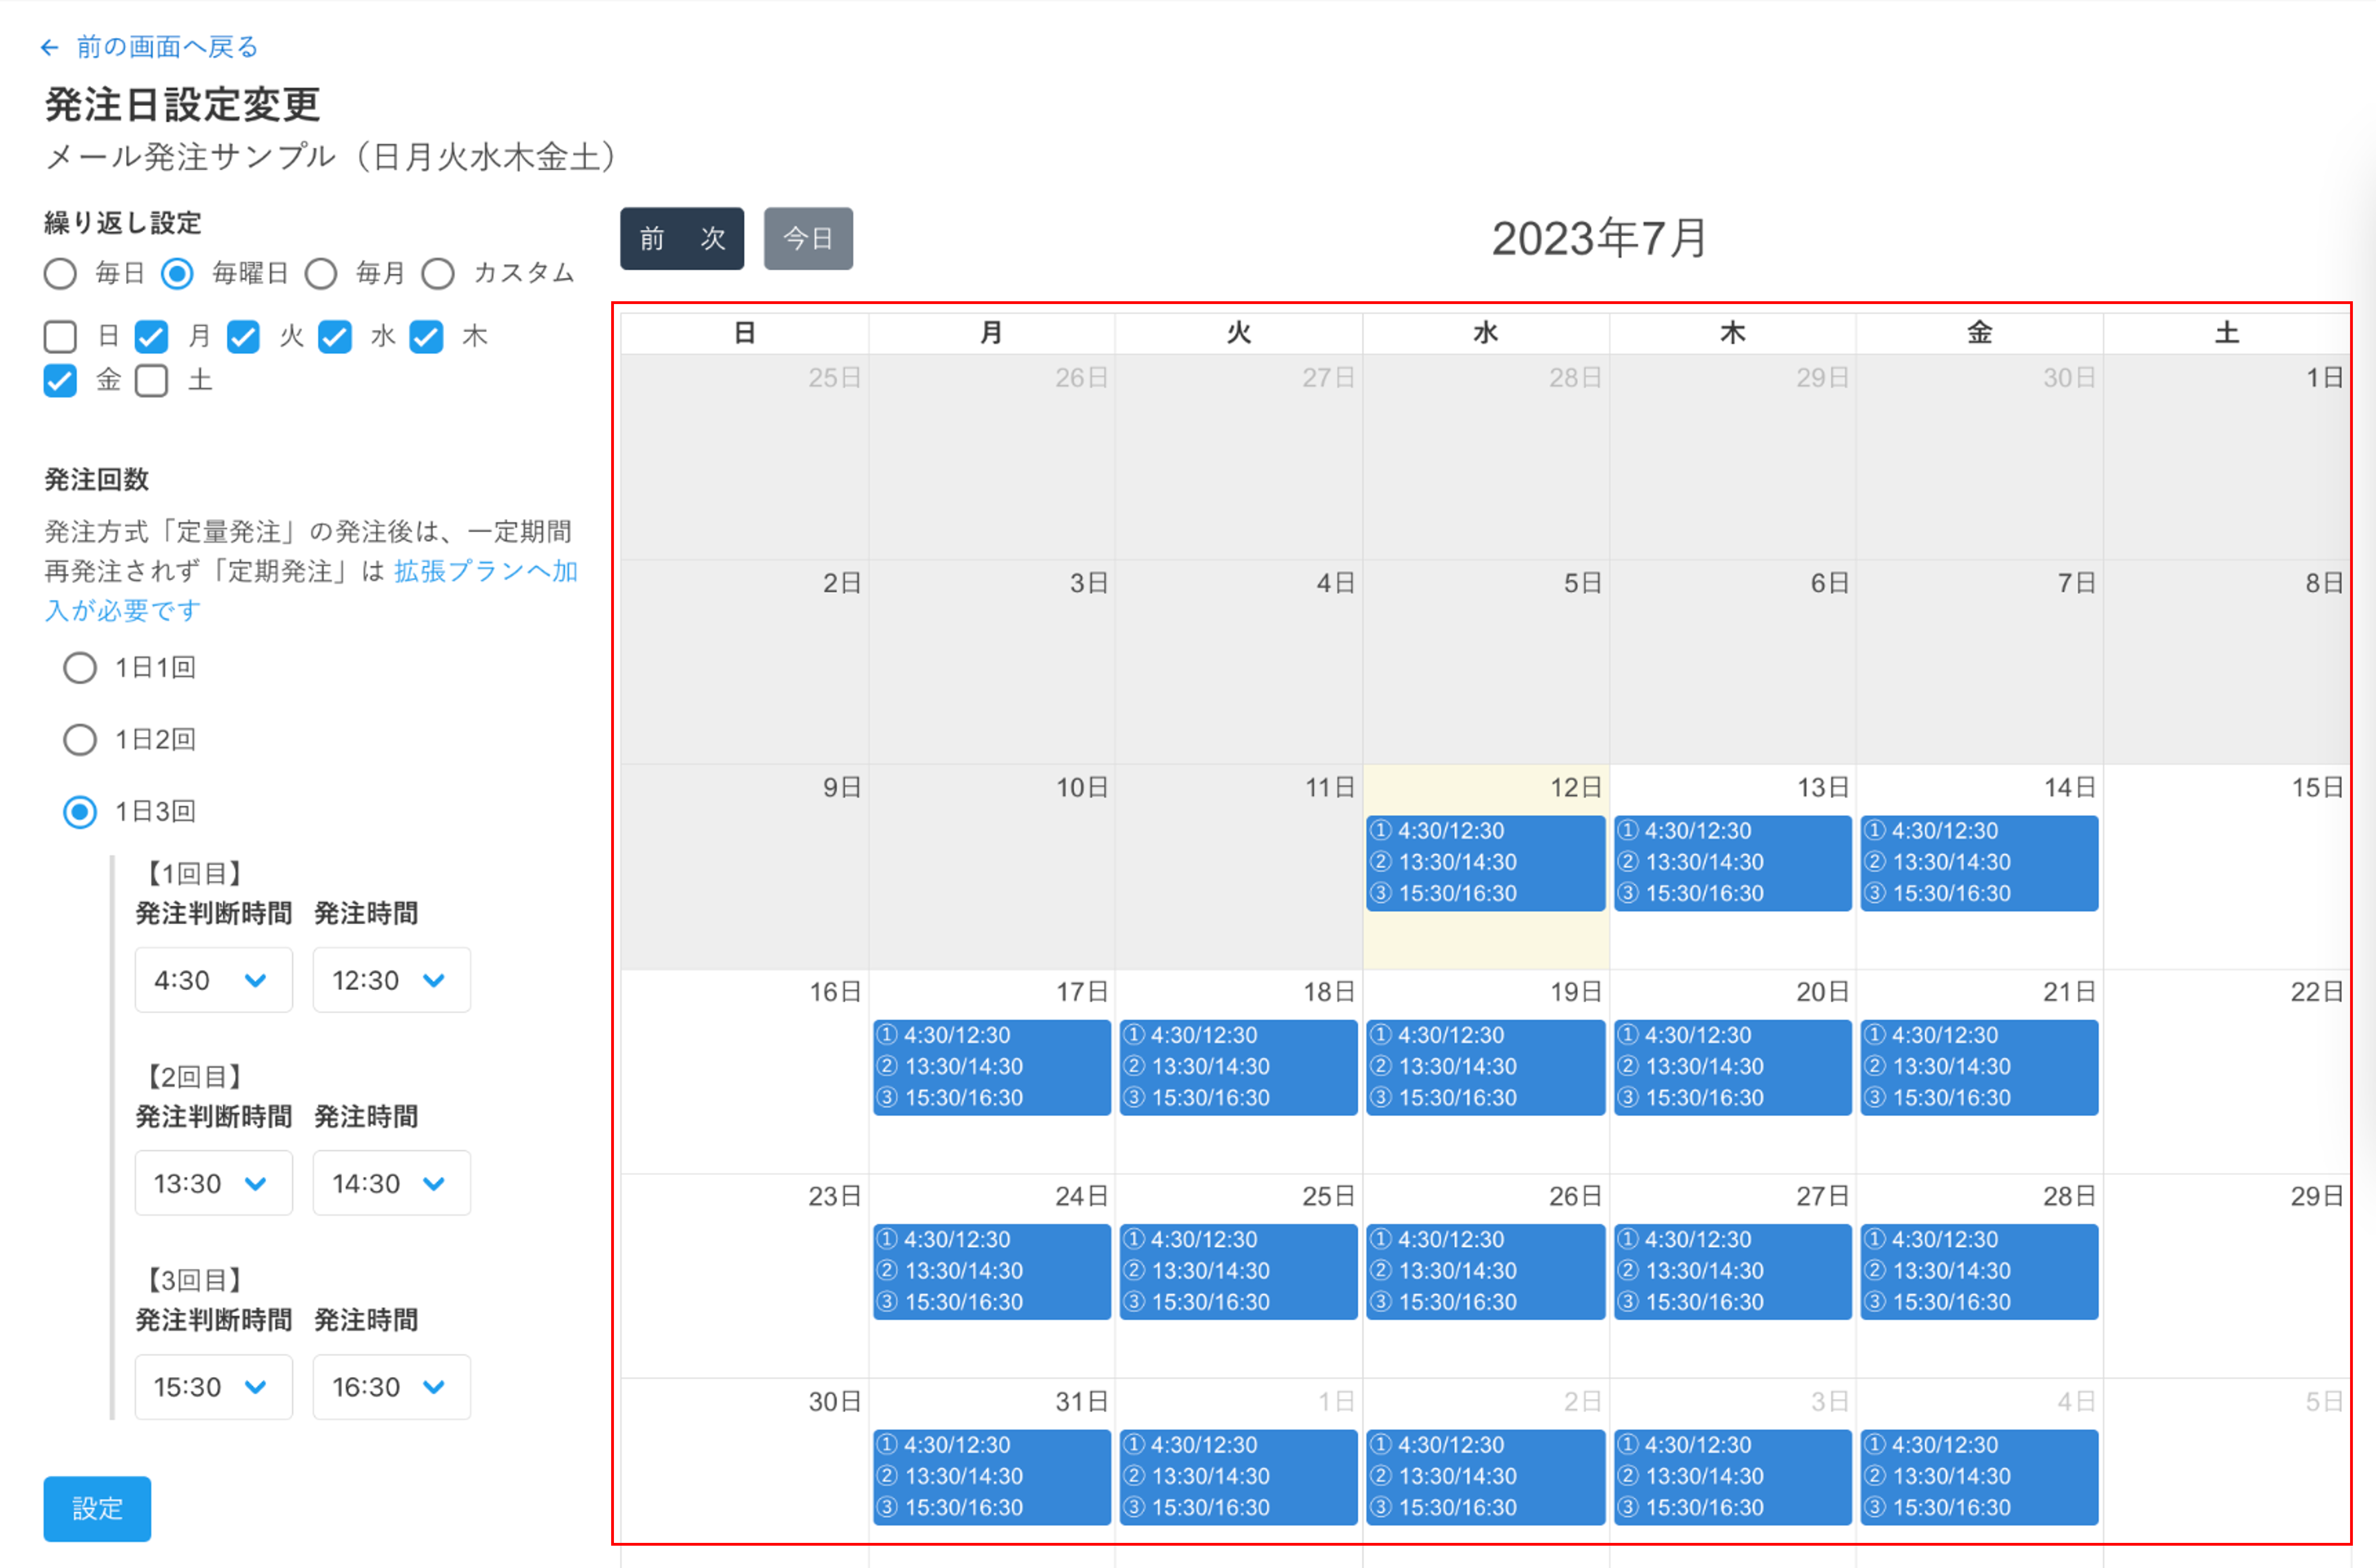Click the 水 column header
The height and width of the screenshot is (1568, 2376).
(x=1486, y=333)
